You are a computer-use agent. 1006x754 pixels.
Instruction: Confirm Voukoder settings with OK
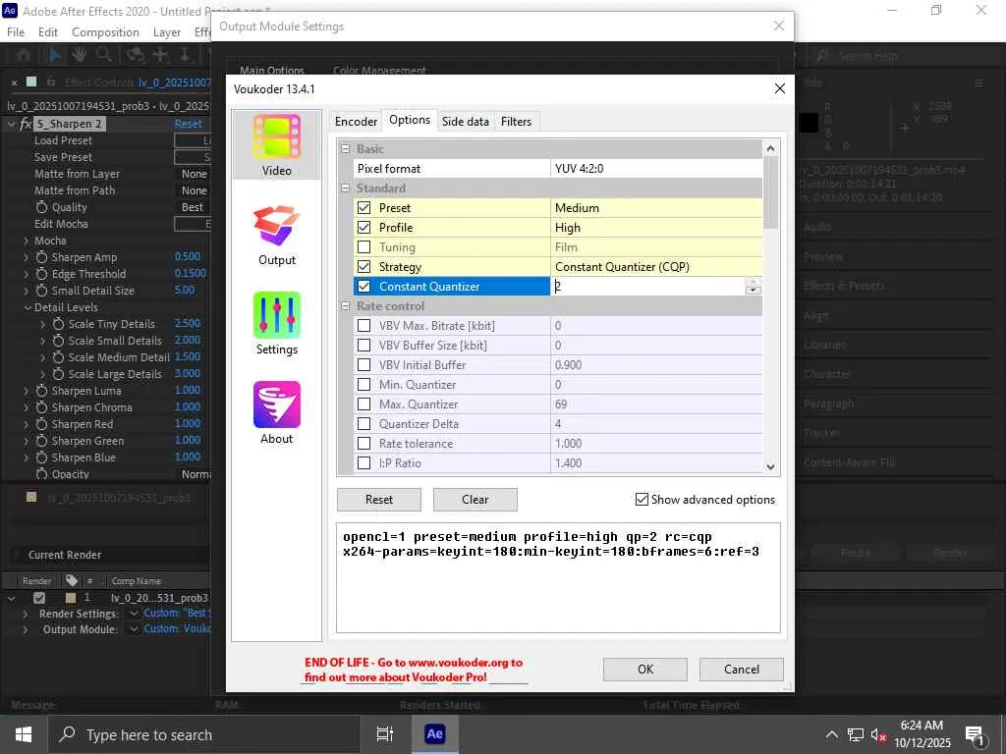(644, 669)
